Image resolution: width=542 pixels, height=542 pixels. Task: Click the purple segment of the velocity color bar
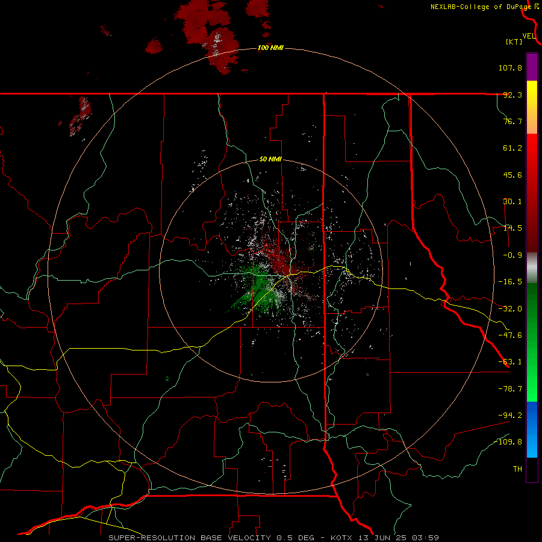coord(532,67)
